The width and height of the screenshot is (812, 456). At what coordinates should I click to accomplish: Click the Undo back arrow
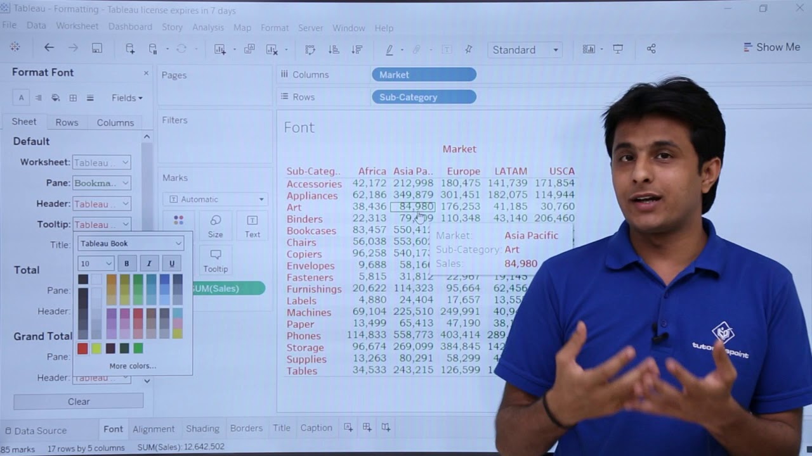49,48
